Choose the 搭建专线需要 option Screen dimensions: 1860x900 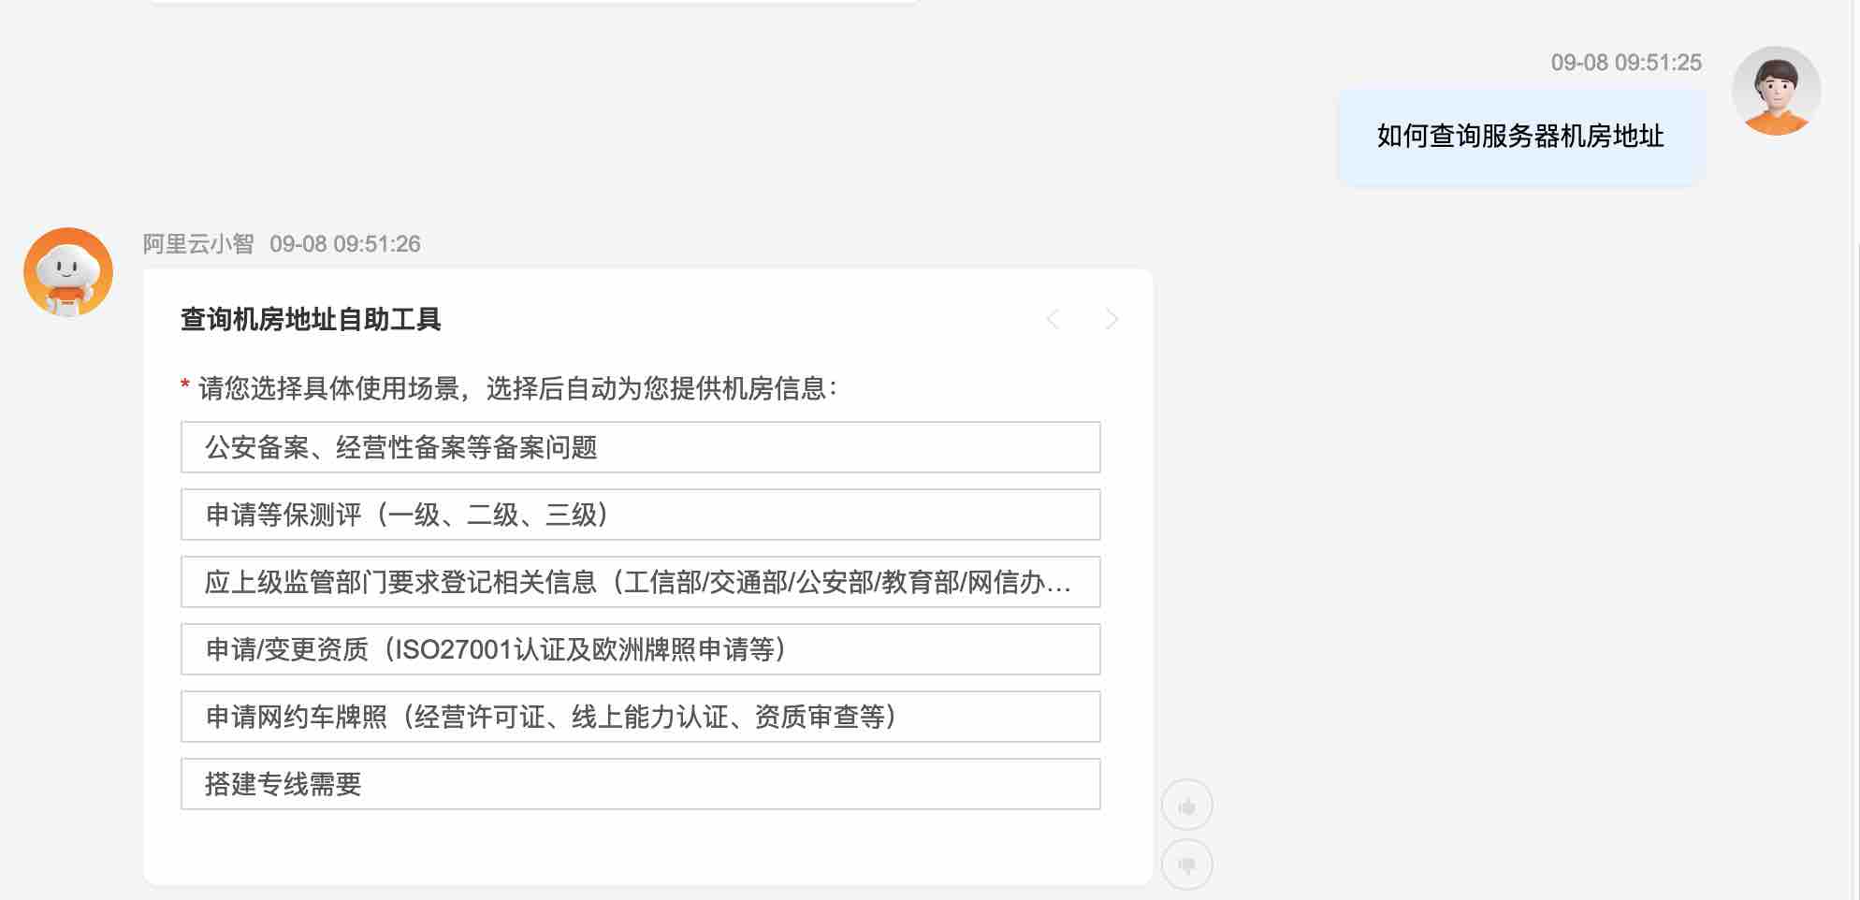click(640, 784)
